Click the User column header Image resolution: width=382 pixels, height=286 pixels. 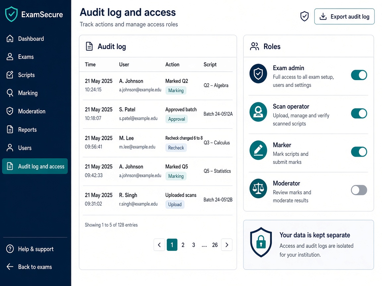pyautogui.click(x=124, y=65)
